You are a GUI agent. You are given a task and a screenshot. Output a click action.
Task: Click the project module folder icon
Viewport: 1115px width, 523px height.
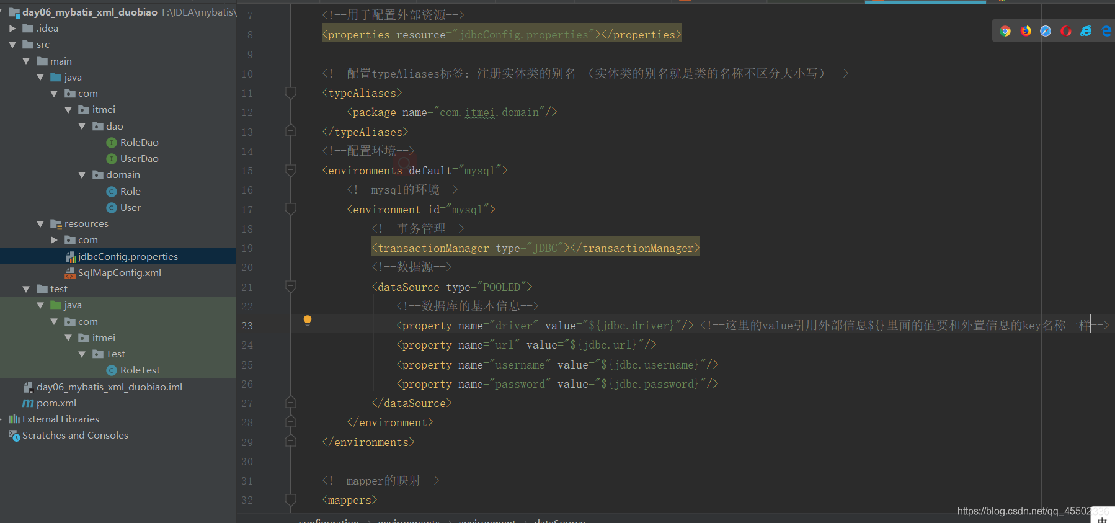(14, 12)
